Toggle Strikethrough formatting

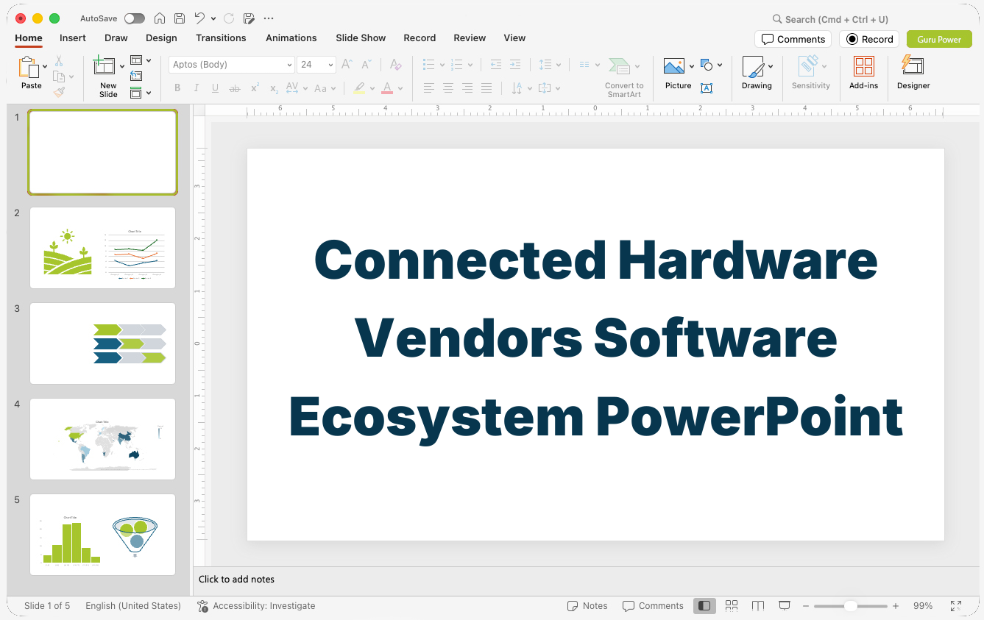coord(235,88)
